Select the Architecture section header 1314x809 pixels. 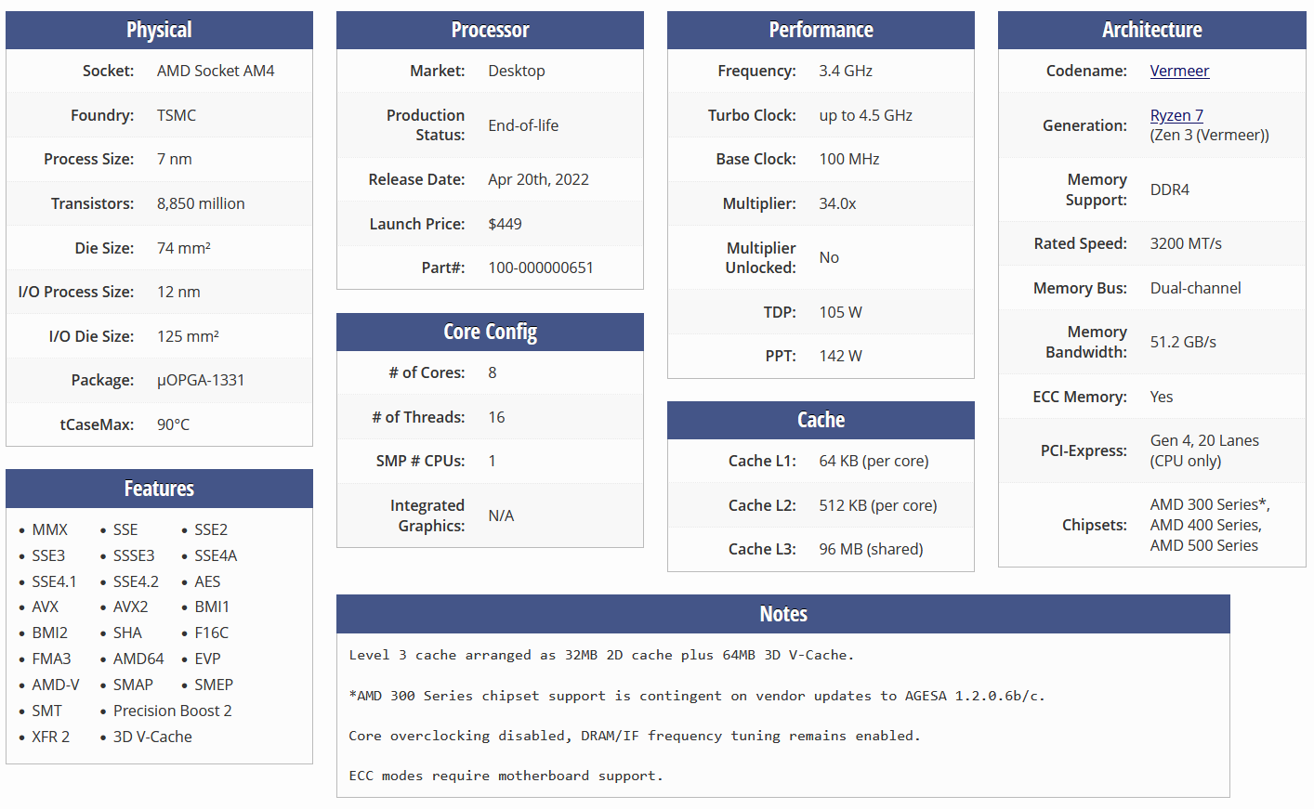pyautogui.click(x=1152, y=30)
